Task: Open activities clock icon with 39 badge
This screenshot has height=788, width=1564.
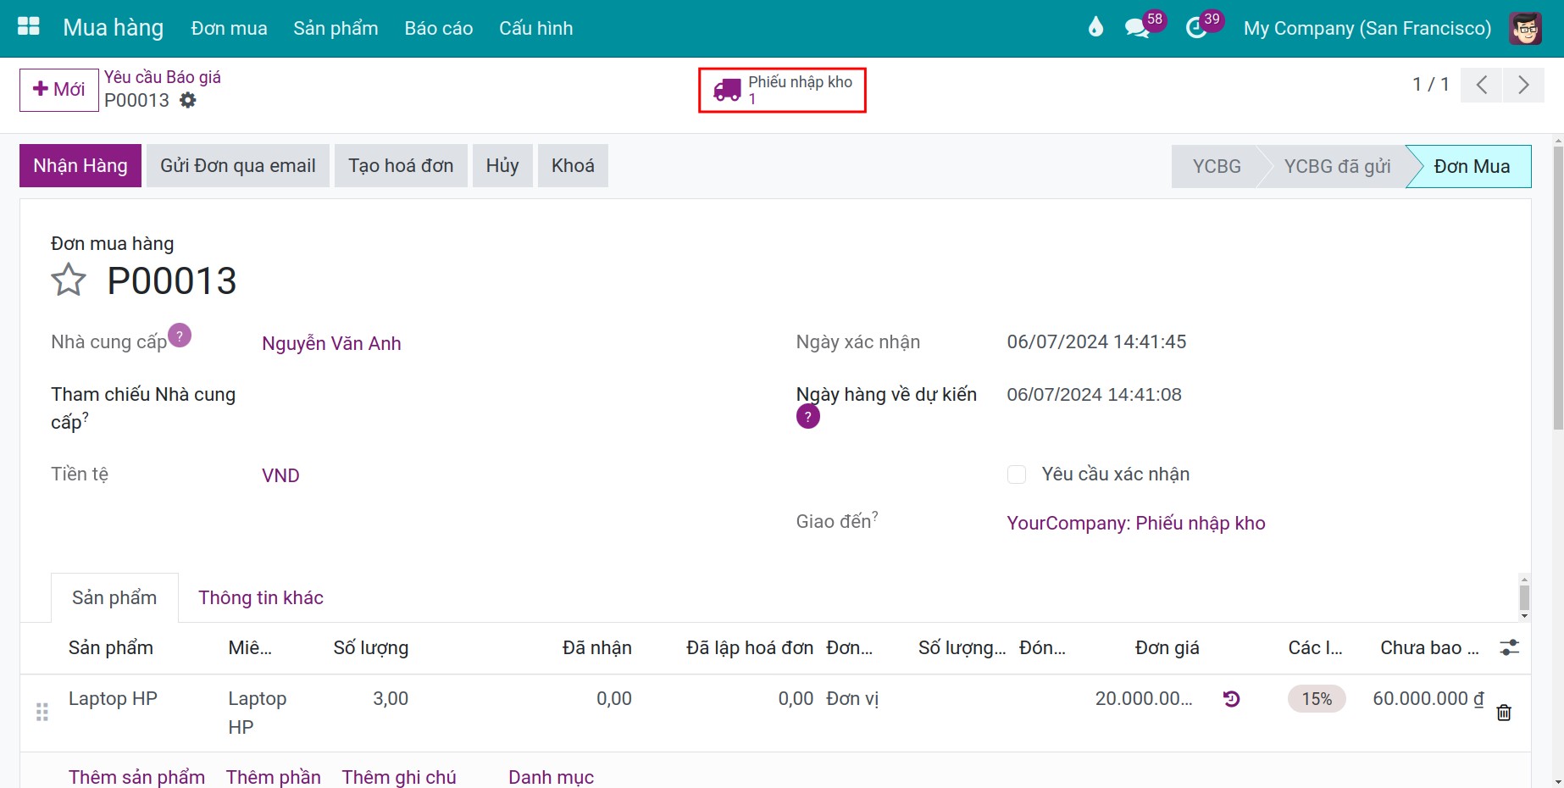Action: [x=1196, y=28]
